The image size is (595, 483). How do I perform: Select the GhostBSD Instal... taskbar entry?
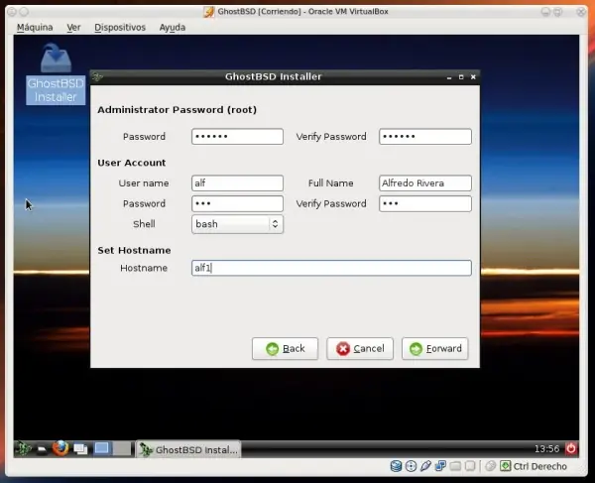[x=188, y=449]
